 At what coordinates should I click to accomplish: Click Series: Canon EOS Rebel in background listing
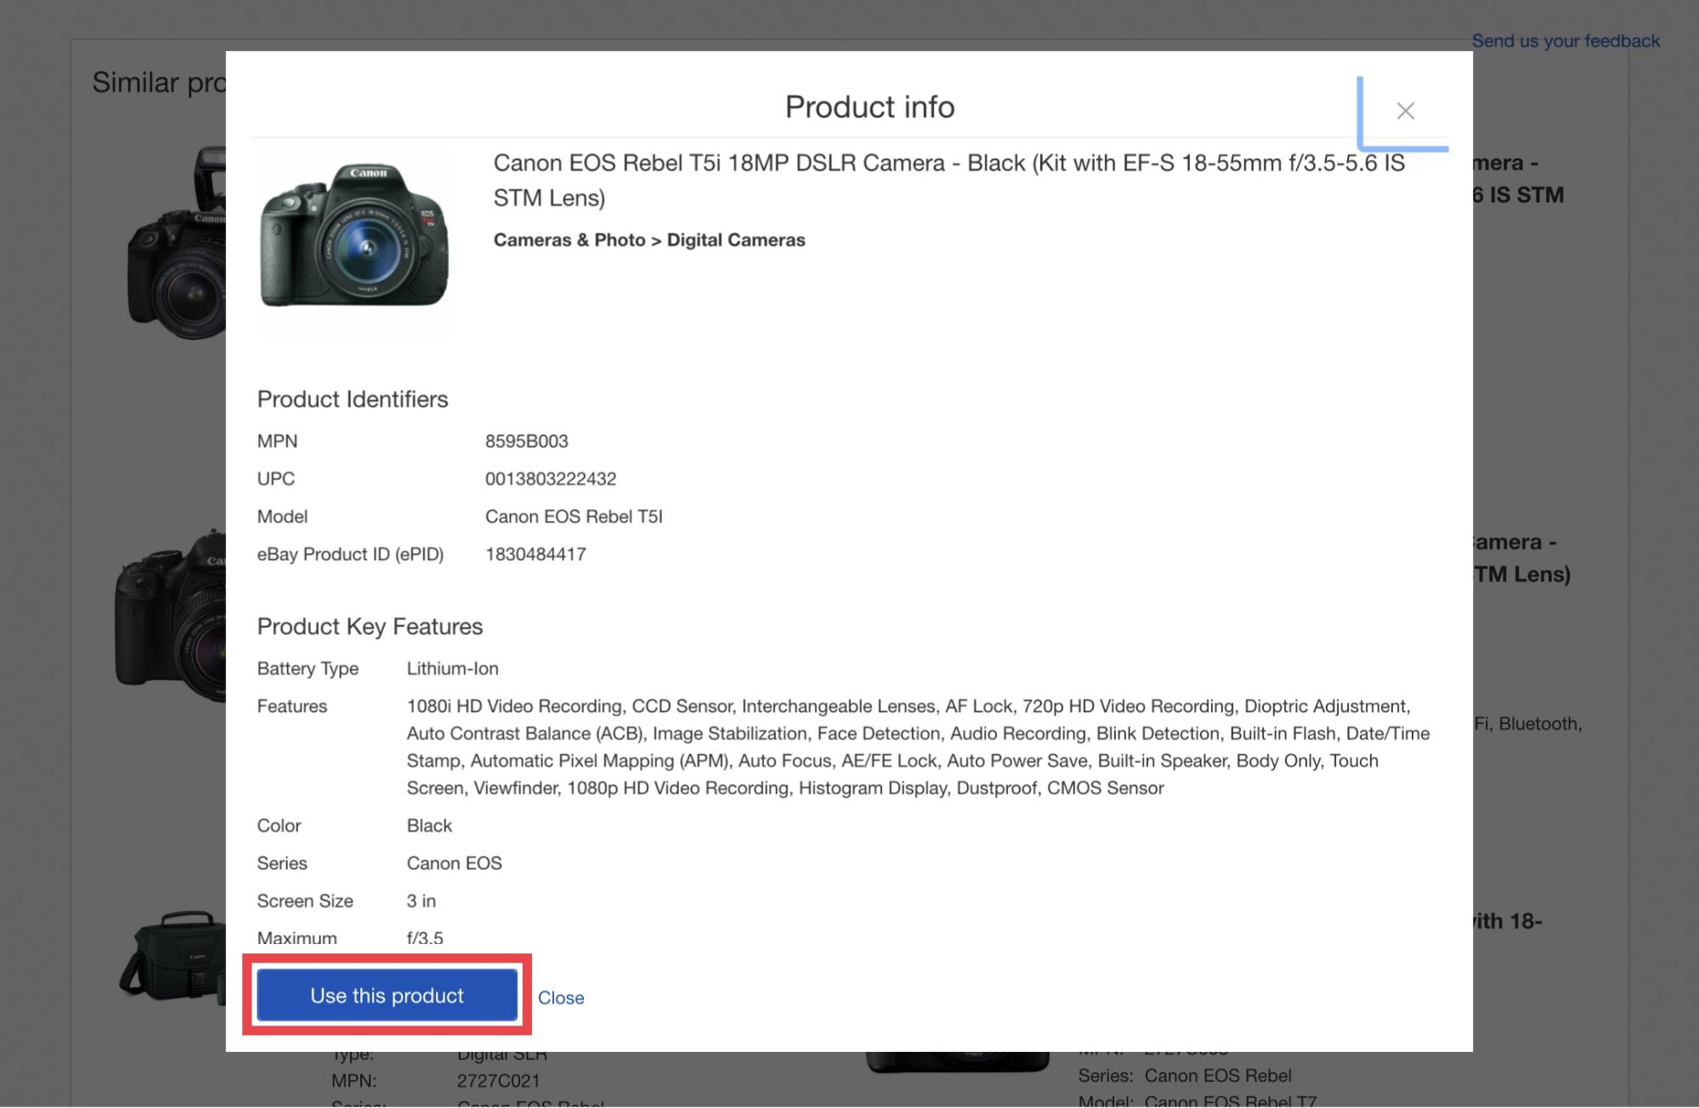(1184, 1076)
